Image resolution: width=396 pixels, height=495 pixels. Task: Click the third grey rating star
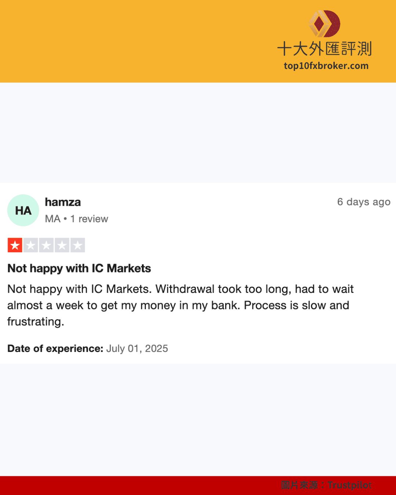(x=47, y=245)
